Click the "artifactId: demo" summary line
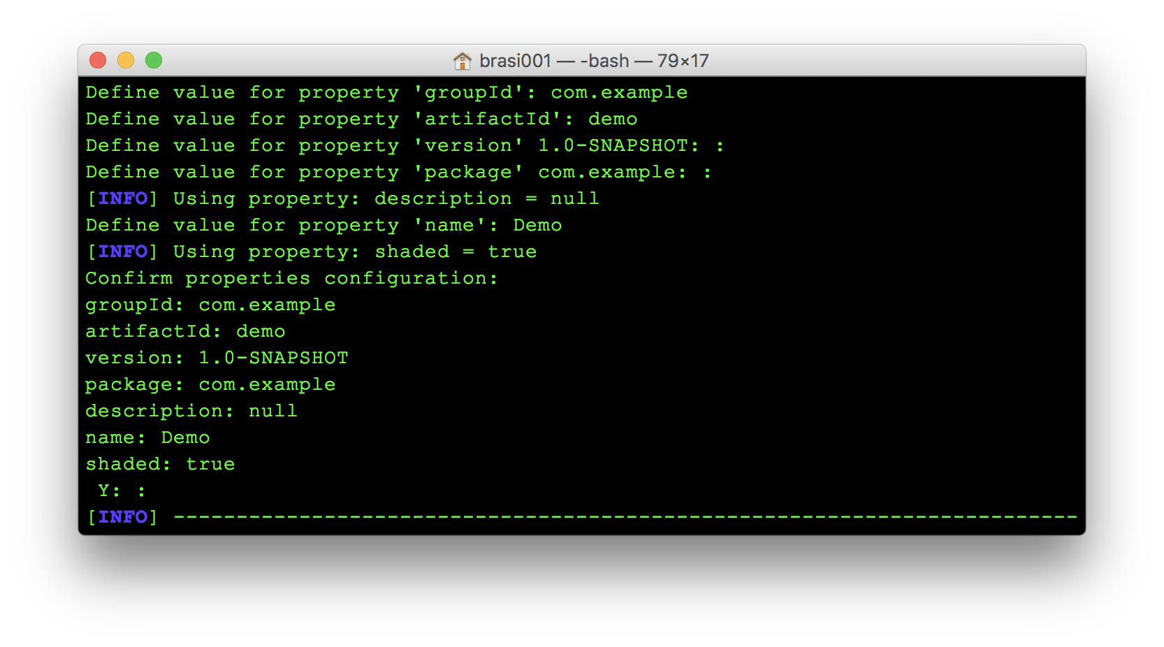The image size is (1164, 647). (185, 332)
